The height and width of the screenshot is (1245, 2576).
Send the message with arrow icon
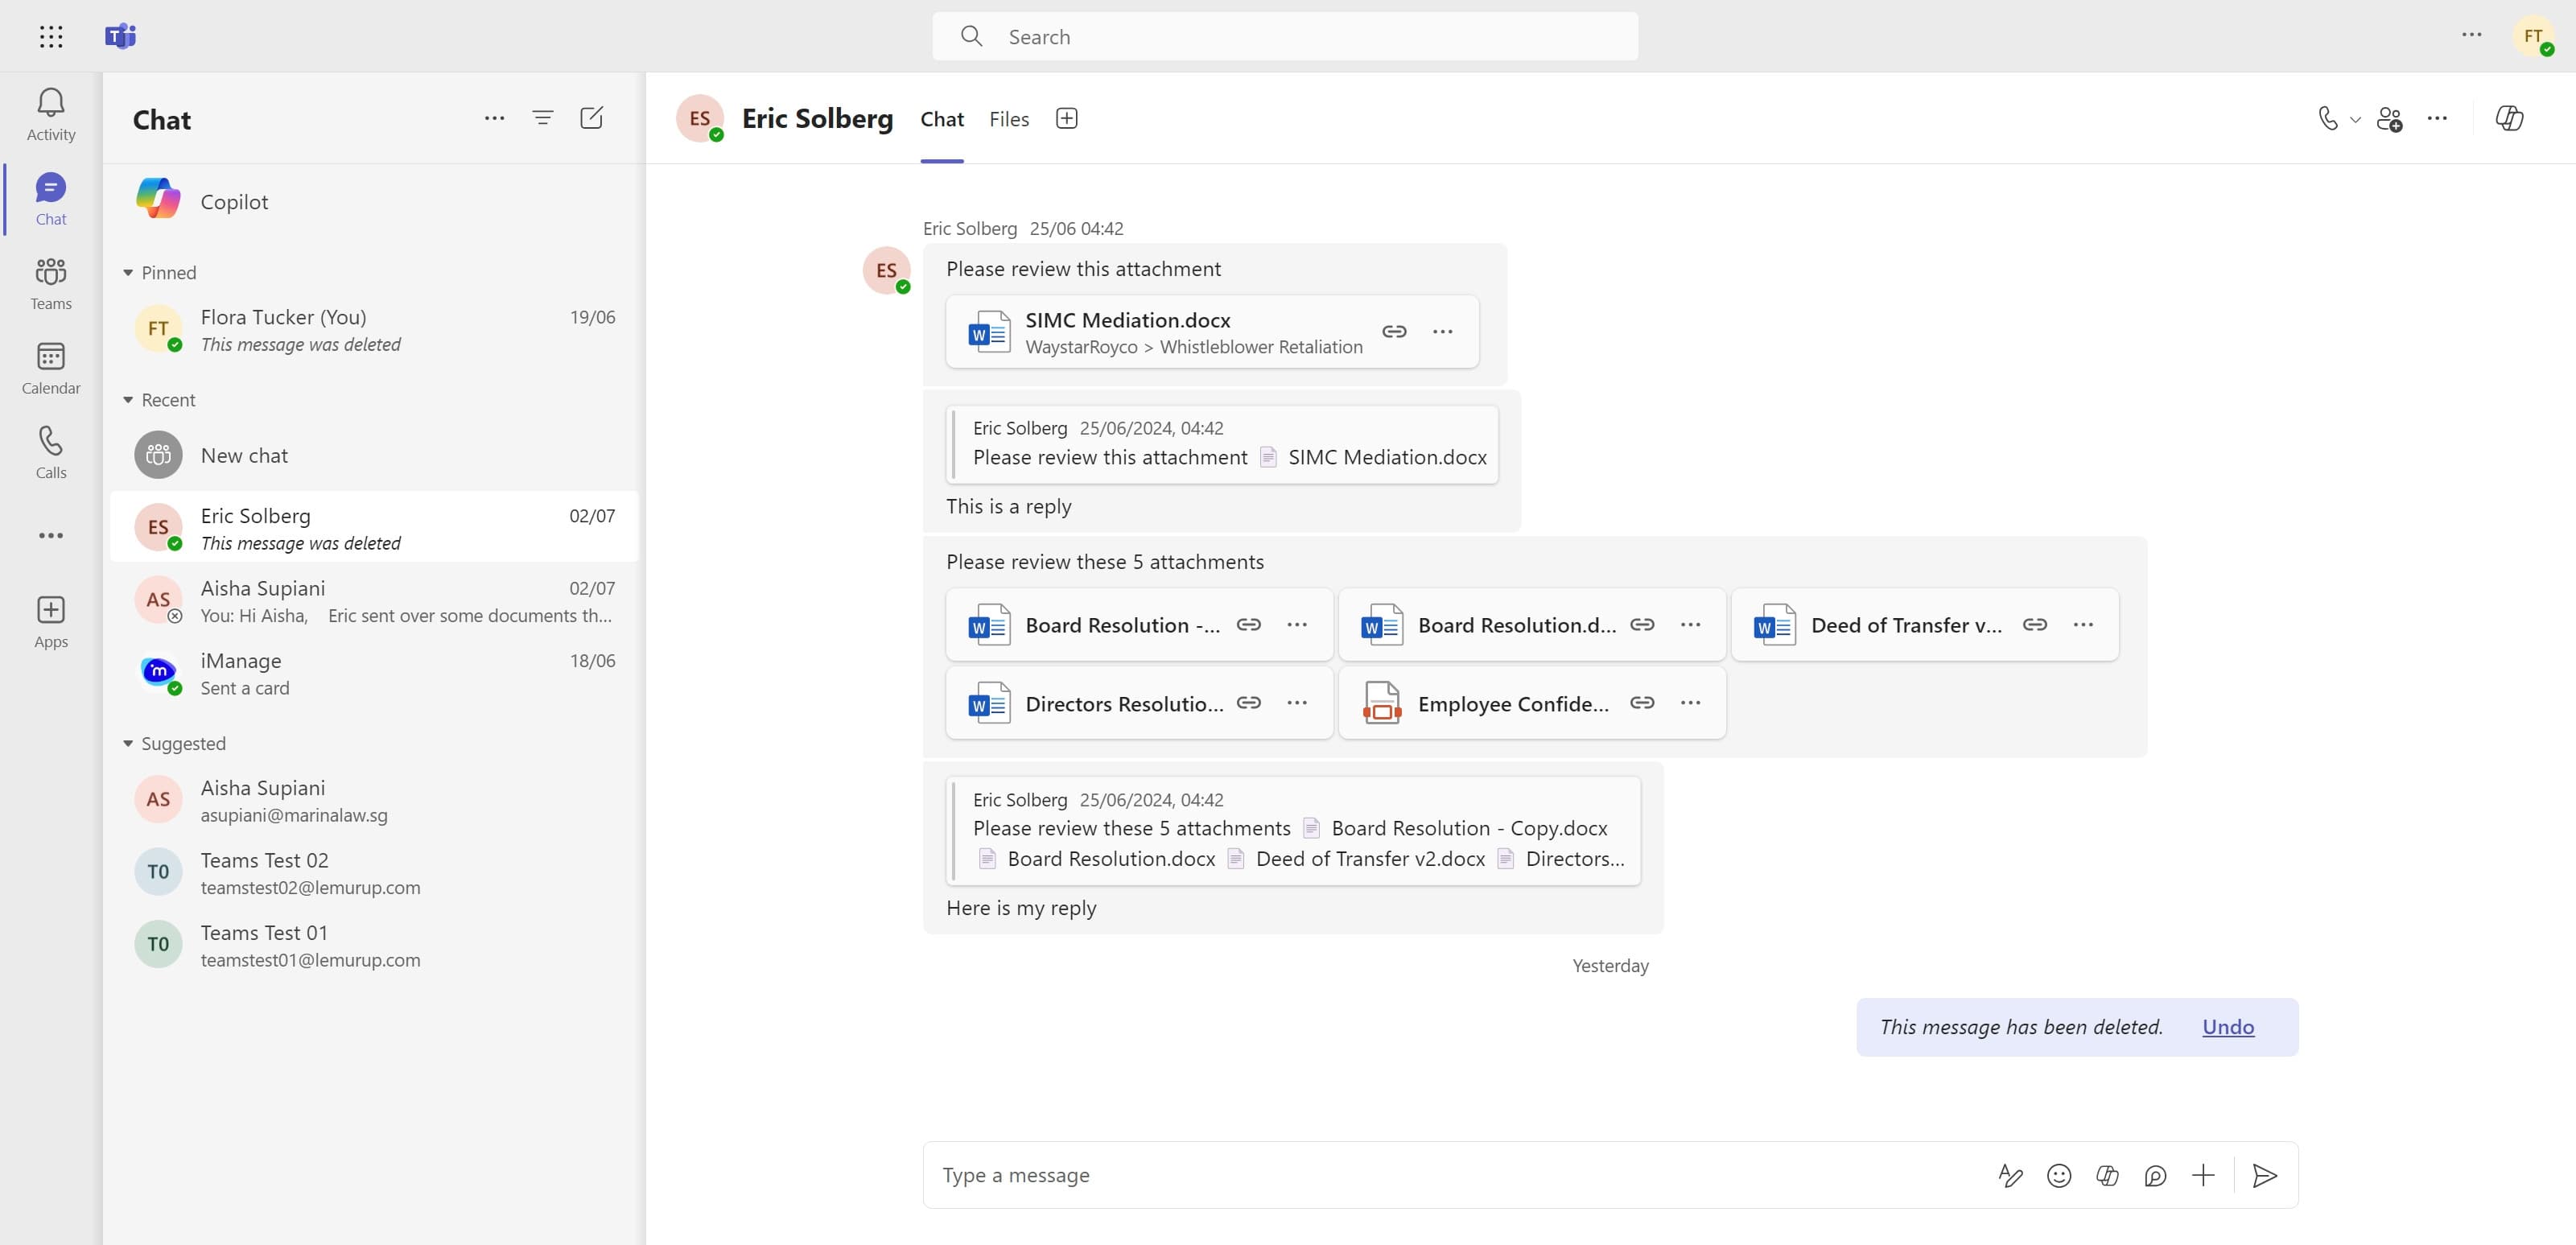2265,1175
